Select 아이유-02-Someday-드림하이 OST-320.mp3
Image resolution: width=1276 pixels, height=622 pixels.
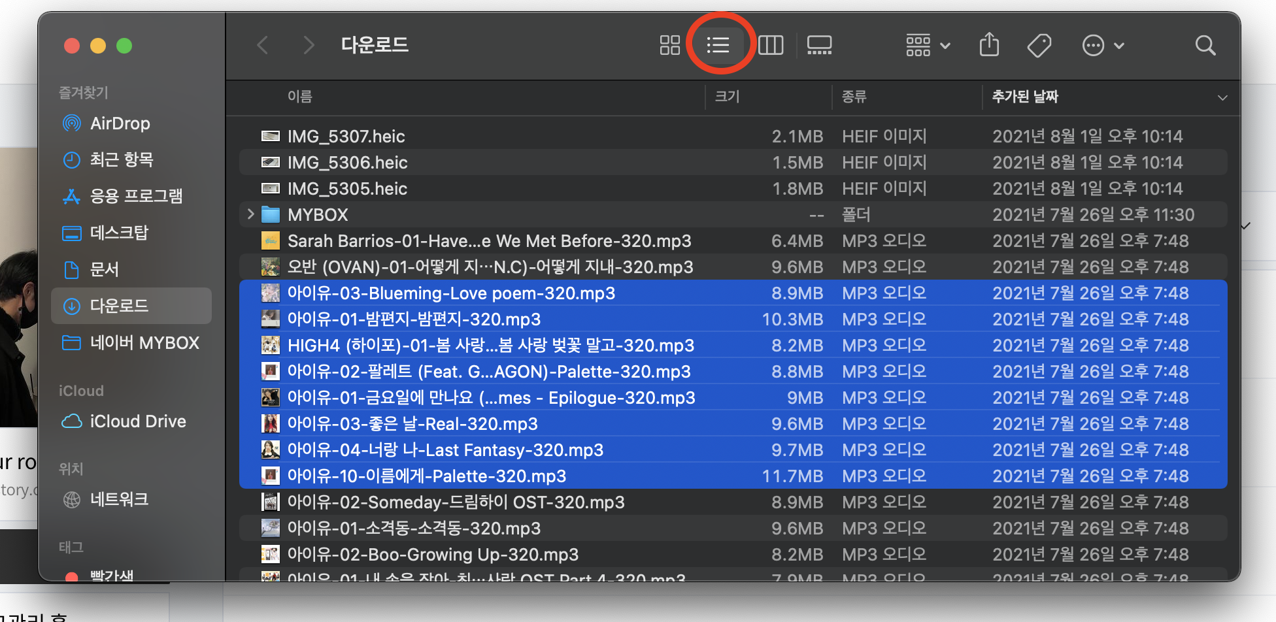coord(733,502)
